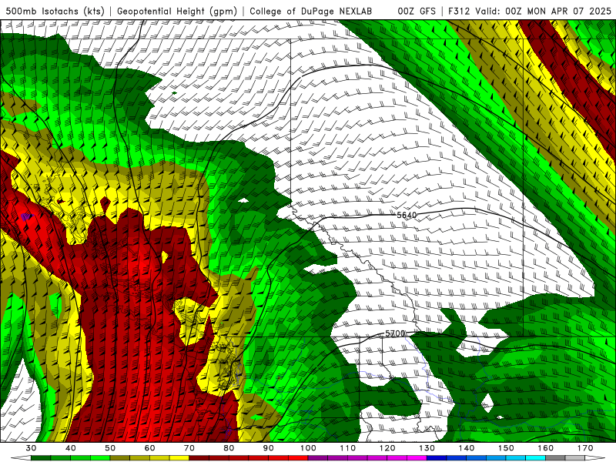The height and width of the screenshot is (462, 616).
Task: Click the 'College of DuPage NEXLAB' label
Action: point(310,12)
